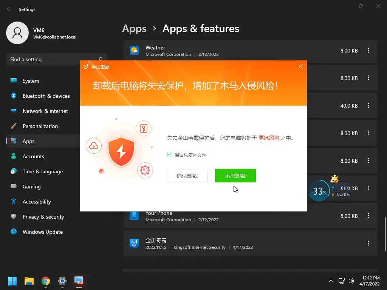Go back with the Settings back arrow
Image resolution: width=387 pixels, height=290 pixels.
pyautogui.click(x=9, y=9)
